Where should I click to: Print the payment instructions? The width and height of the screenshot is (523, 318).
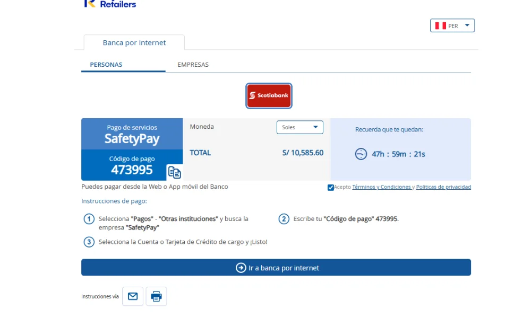(x=156, y=296)
